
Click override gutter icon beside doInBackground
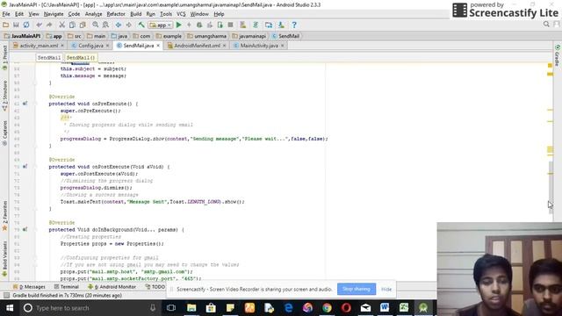pyautogui.click(x=25, y=229)
